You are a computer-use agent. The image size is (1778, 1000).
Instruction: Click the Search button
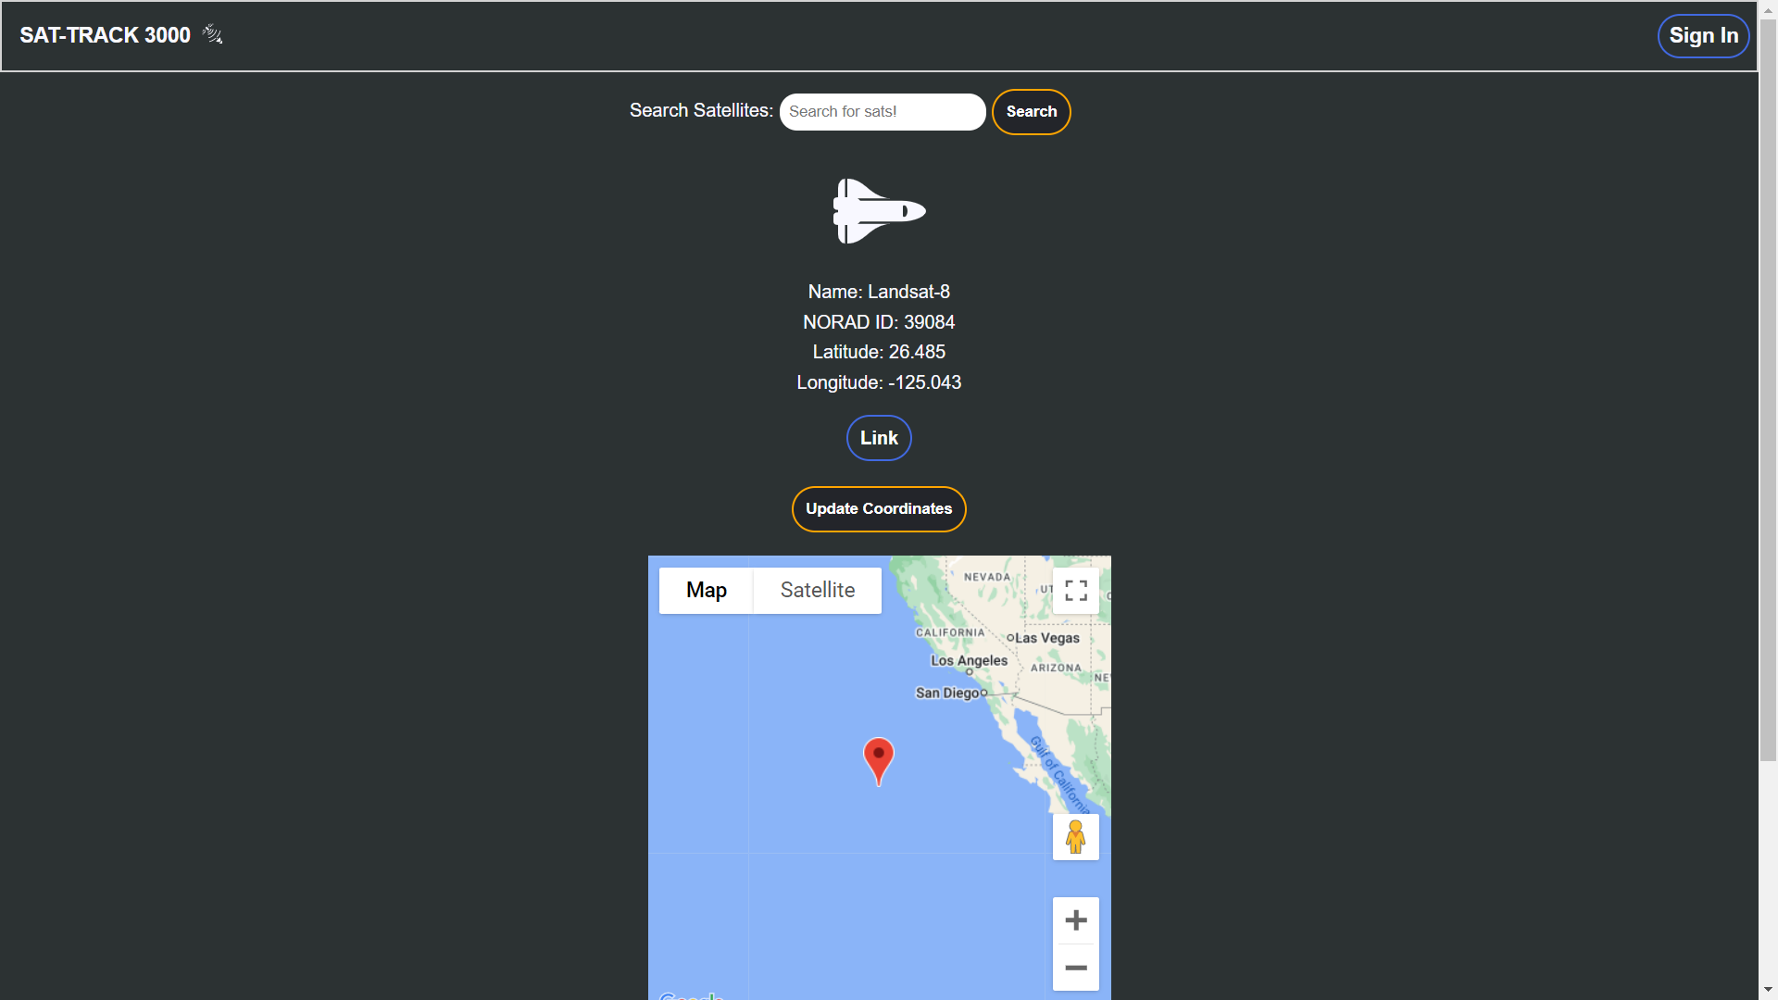(1032, 112)
